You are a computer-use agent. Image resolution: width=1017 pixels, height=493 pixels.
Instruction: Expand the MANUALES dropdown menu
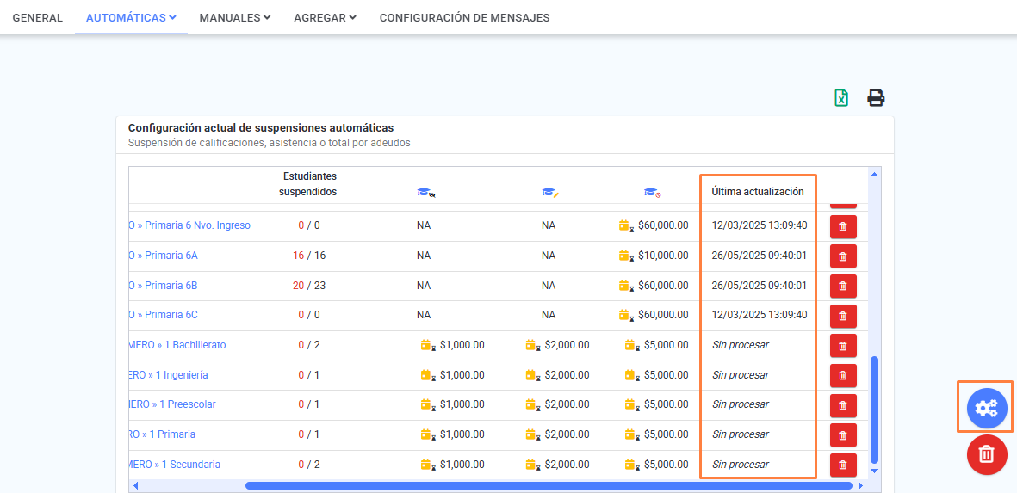[235, 17]
